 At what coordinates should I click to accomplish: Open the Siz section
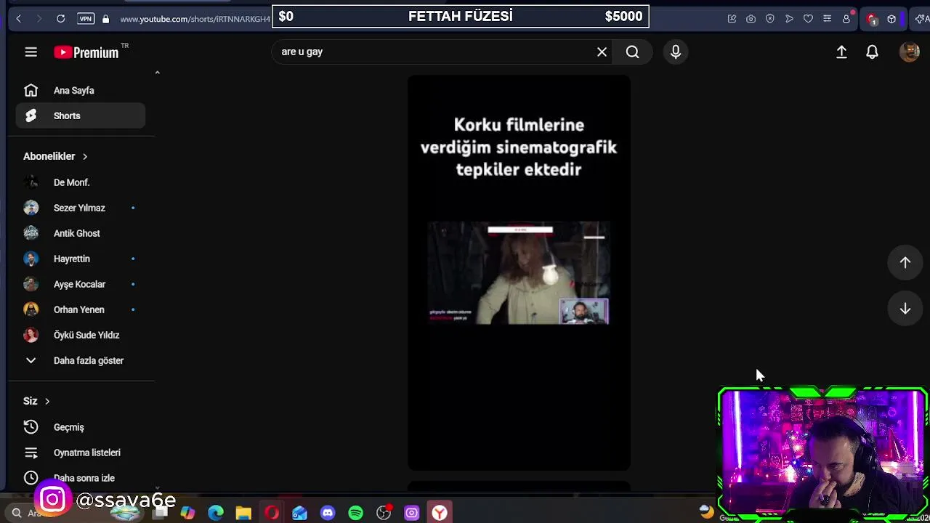click(36, 401)
